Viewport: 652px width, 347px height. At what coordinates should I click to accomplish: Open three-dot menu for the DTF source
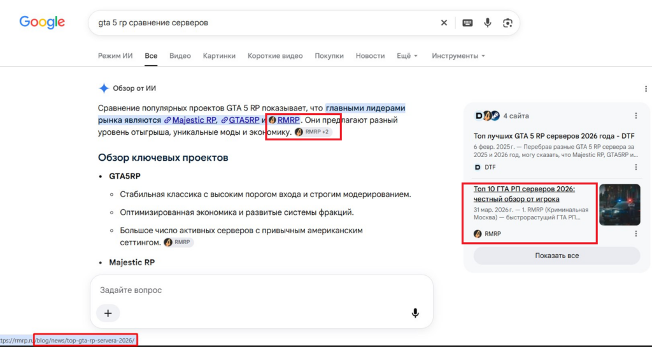coord(636,167)
